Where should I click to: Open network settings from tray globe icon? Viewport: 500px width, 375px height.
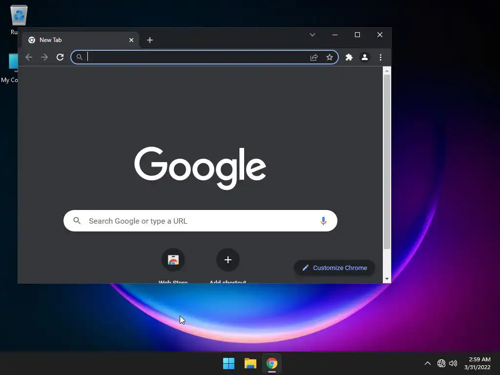441,363
